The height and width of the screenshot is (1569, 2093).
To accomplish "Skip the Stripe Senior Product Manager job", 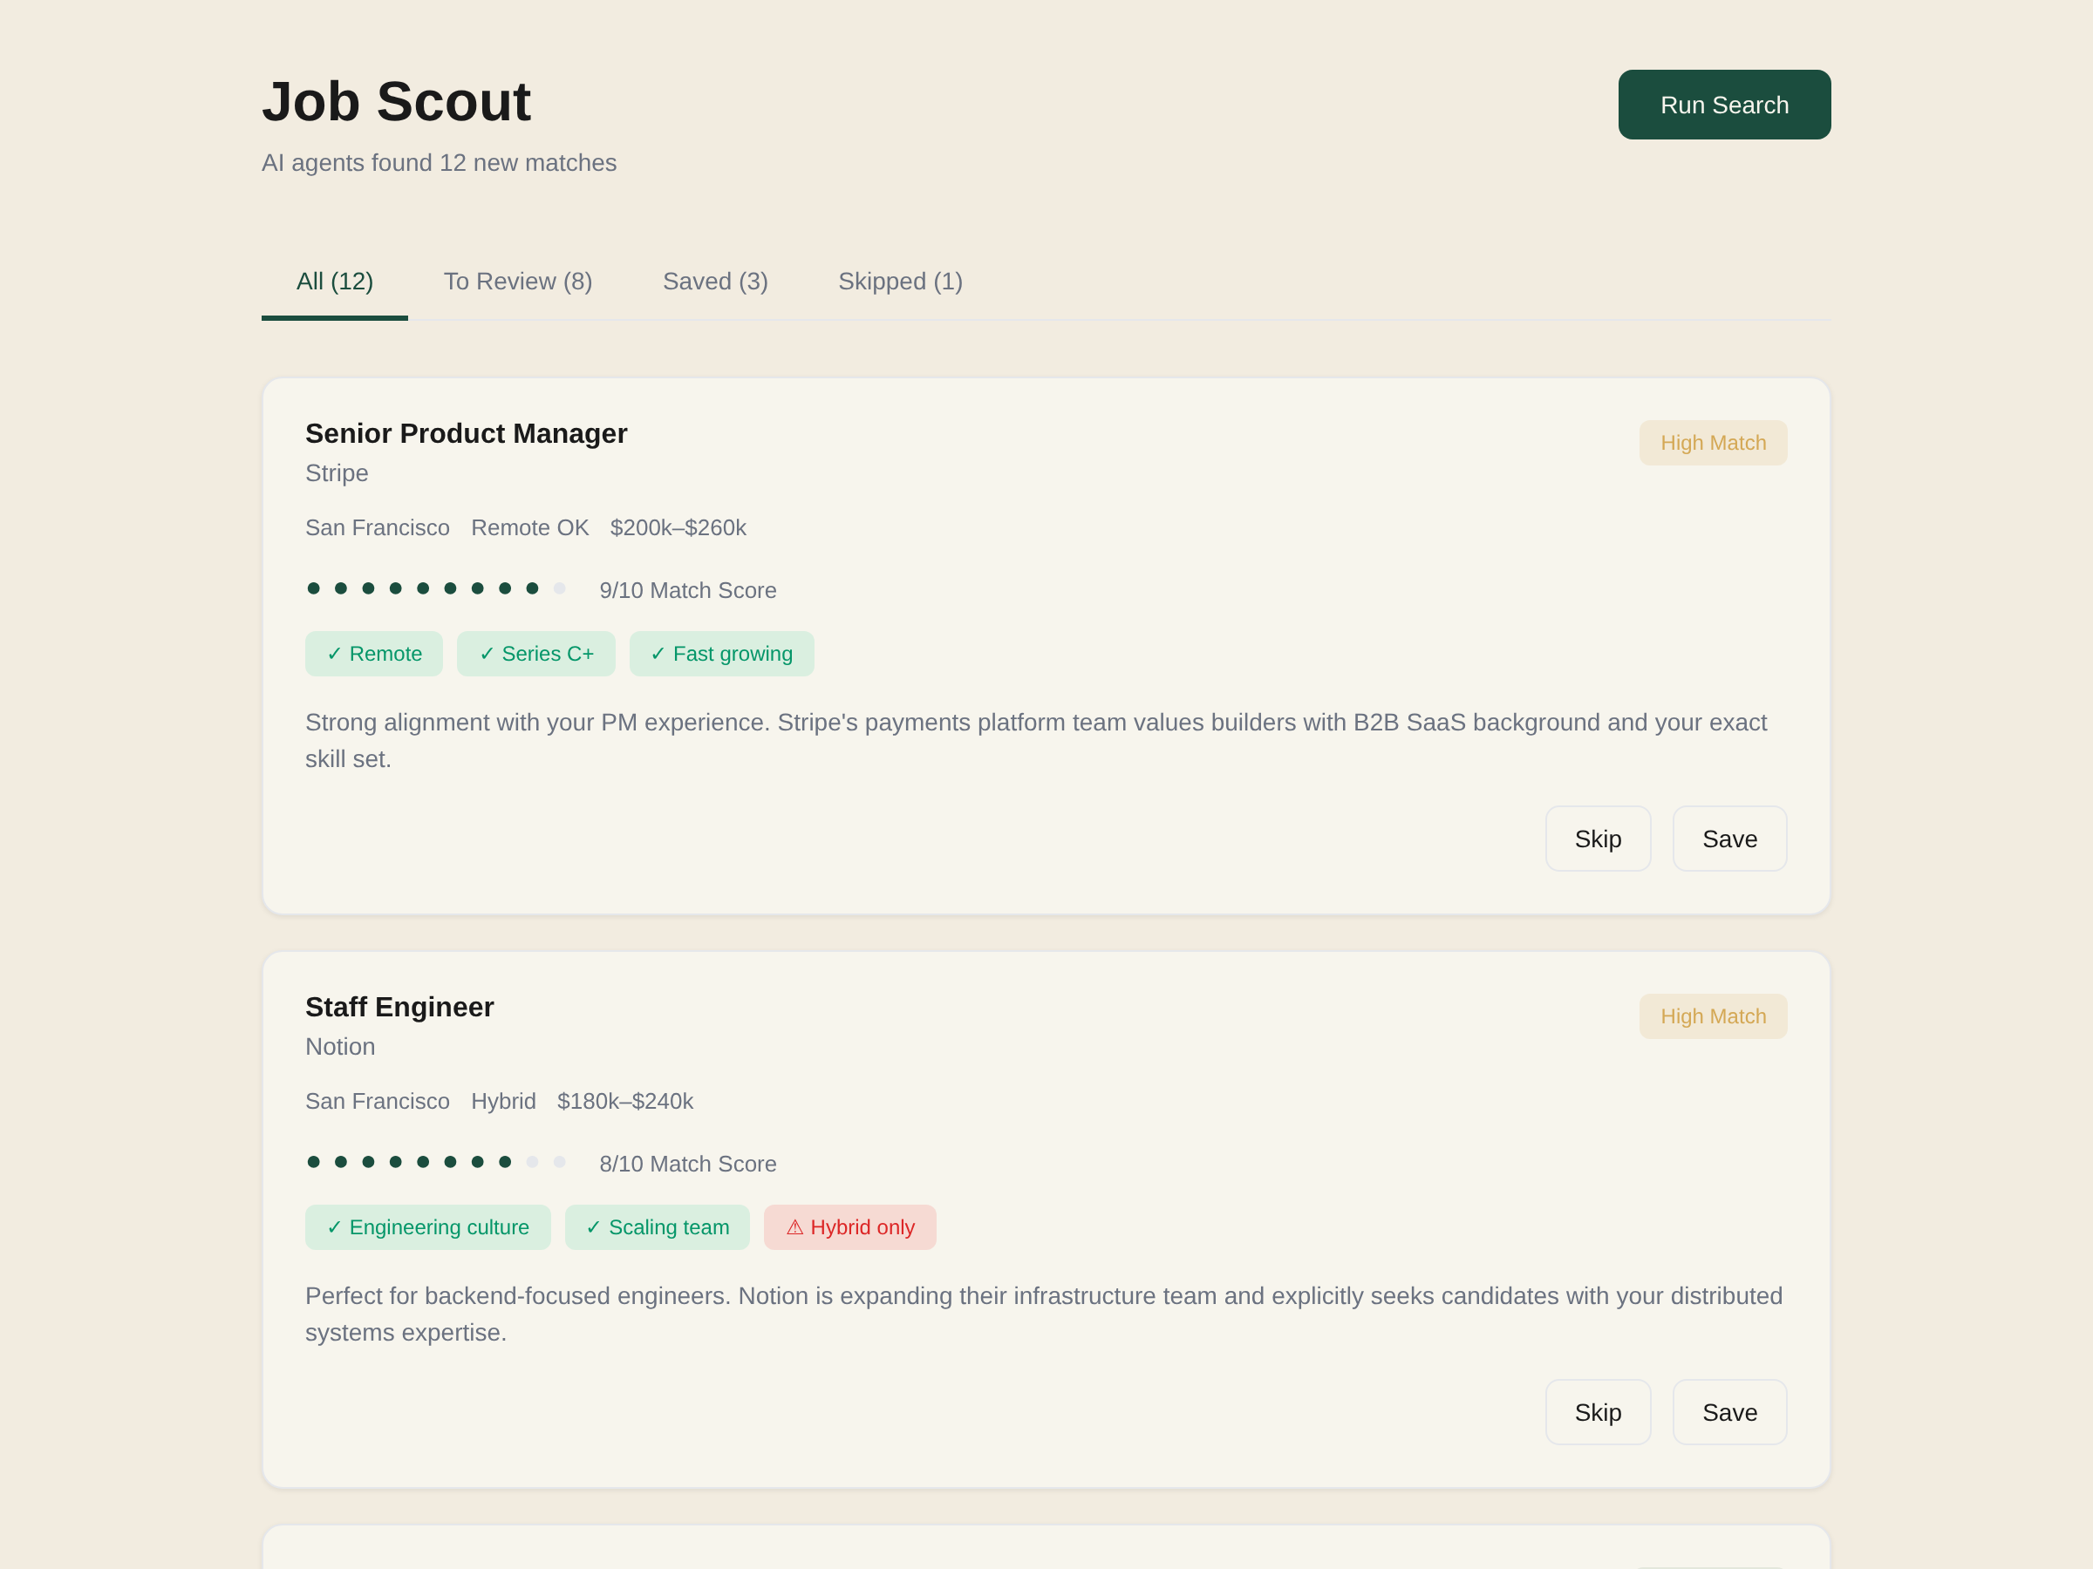I will pyautogui.click(x=1597, y=839).
